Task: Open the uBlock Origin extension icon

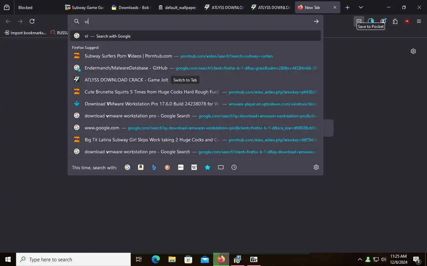Action: (407, 21)
